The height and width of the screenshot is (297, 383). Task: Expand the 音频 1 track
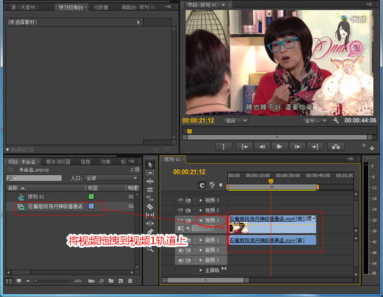(x=201, y=240)
